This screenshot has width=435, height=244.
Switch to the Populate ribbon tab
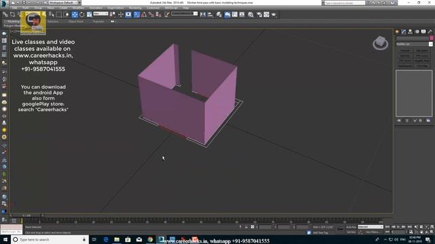pos(98,21)
